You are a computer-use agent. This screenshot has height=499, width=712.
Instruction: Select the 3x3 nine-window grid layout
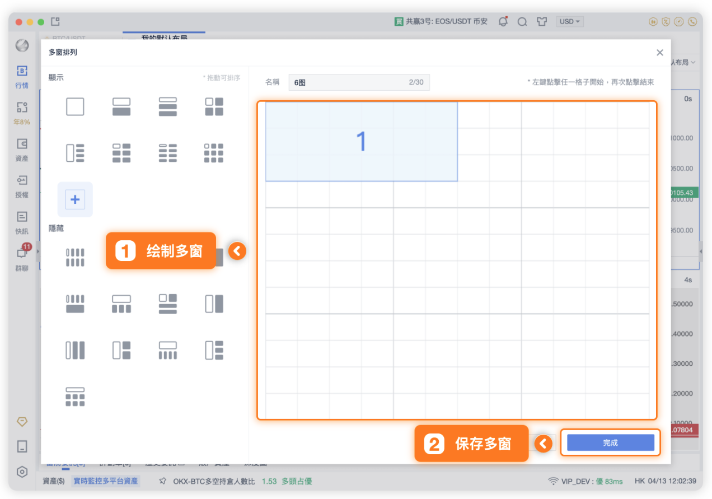coord(214,153)
